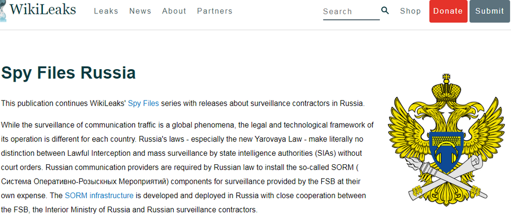Click the crown atop the eagle emblem
The image size is (511, 221).
(447, 87)
